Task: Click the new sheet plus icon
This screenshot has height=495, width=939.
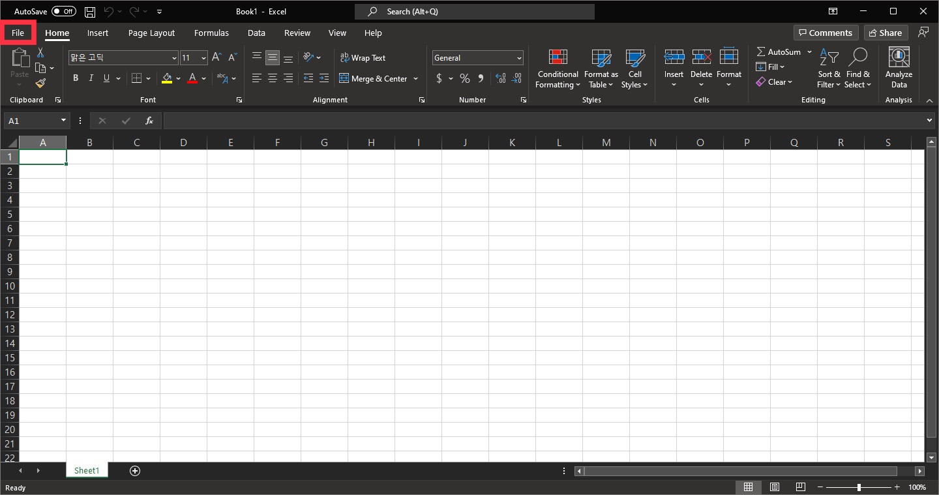Action: pyautogui.click(x=135, y=471)
